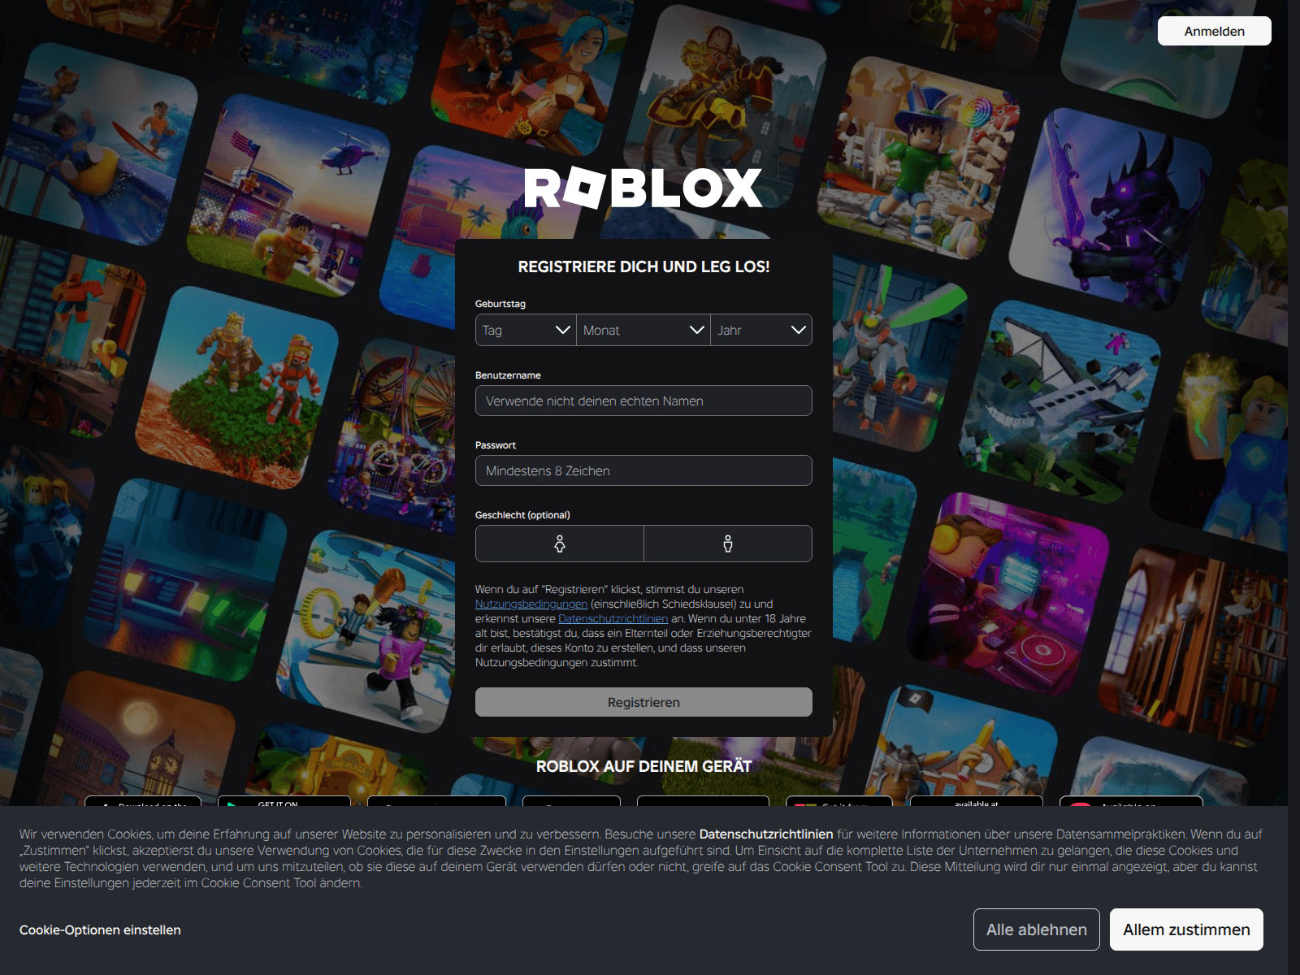Click the heading 'REGISTRIERE DICH UND LEG LOS!'
Screen dimensions: 1300x975
643,266
